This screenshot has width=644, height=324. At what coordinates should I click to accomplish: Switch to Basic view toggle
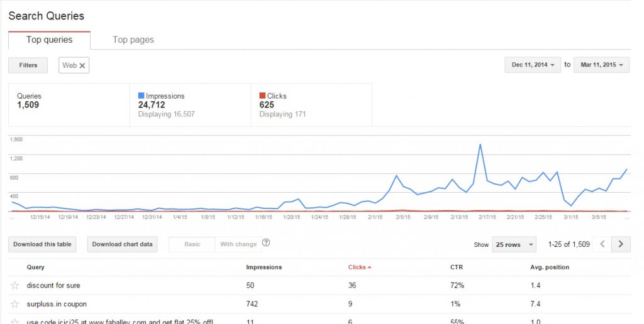point(192,244)
